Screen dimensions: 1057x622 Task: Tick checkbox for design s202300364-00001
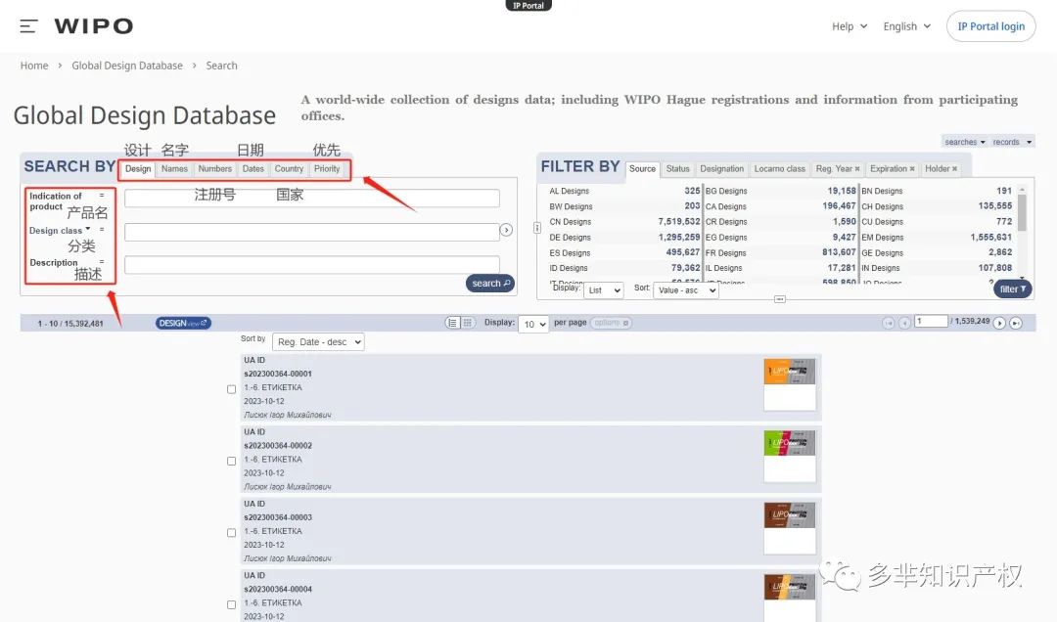tap(231, 389)
